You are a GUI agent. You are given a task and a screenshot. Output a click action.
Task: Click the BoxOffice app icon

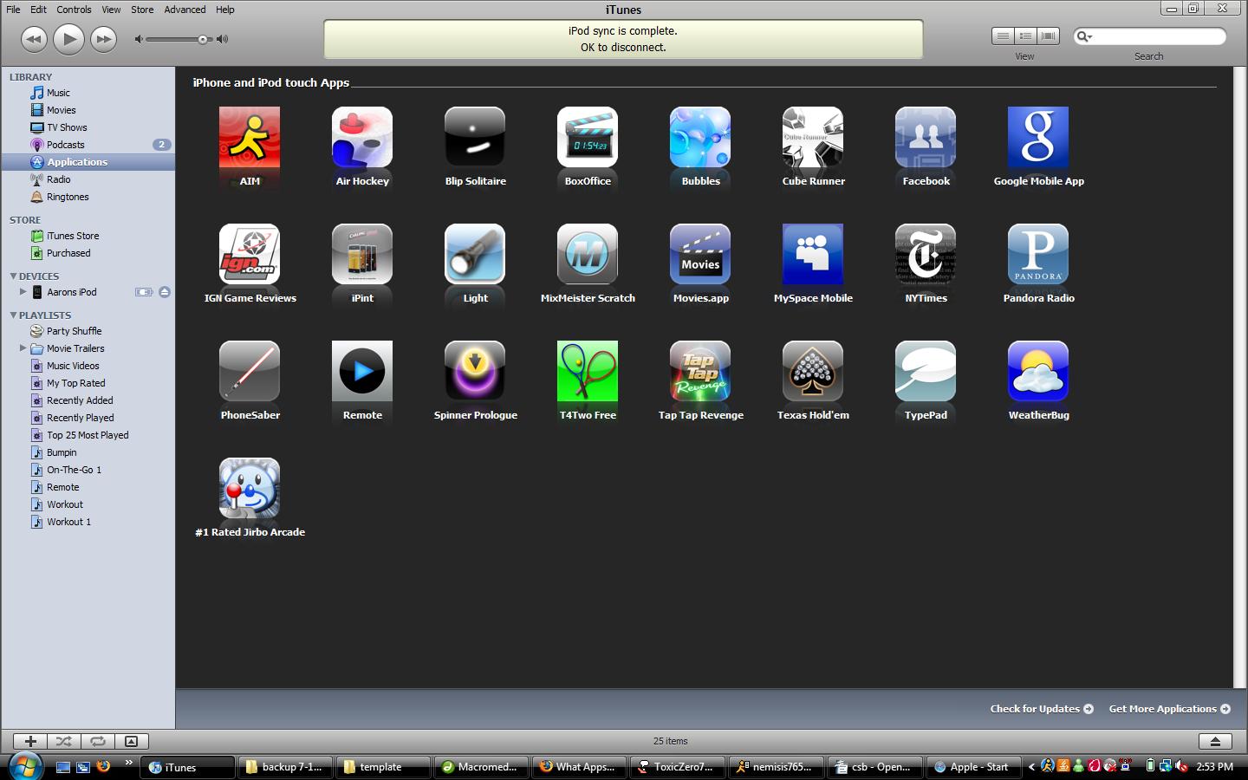tap(588, 137)
